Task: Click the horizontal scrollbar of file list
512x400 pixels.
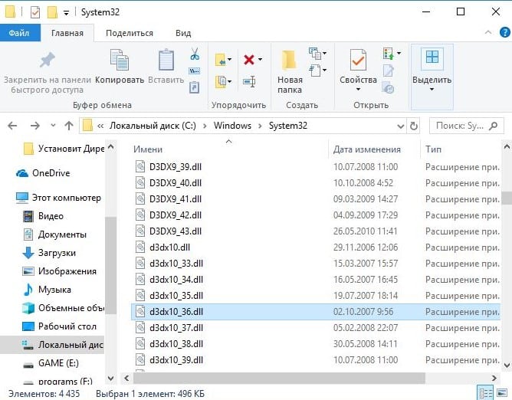Action: tap(279, 378)
